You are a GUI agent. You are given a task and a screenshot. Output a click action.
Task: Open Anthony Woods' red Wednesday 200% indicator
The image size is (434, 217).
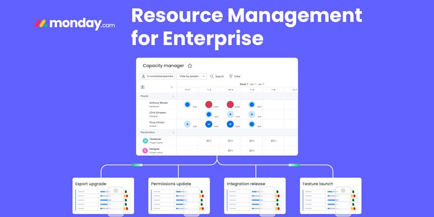coord(230,105)
